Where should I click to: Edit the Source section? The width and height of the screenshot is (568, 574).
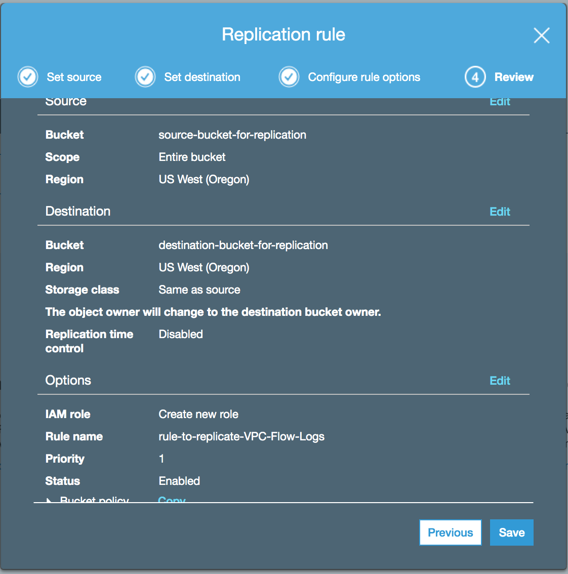click(500, 101)
